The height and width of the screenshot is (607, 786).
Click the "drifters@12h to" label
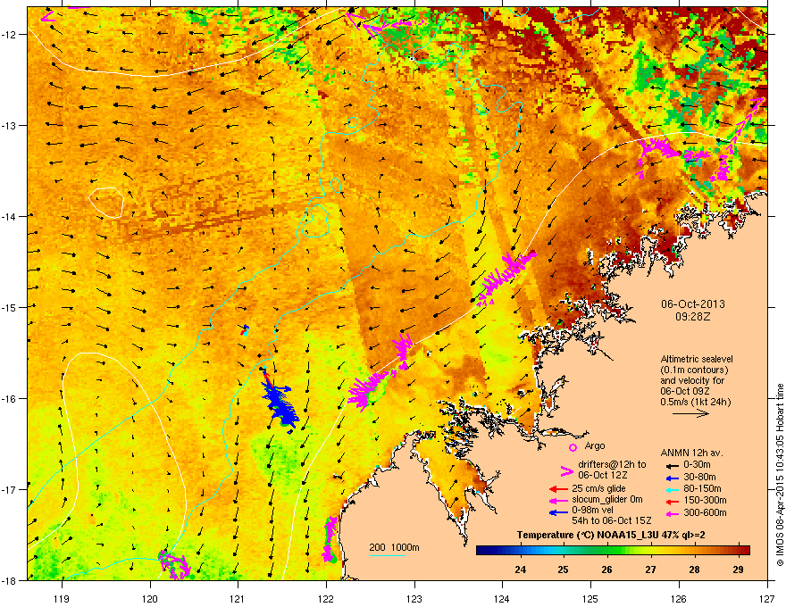point(612,464)
